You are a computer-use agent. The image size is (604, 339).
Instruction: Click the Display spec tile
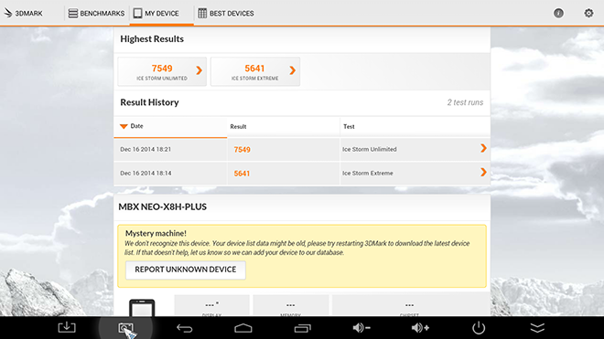tap(212, 306)
